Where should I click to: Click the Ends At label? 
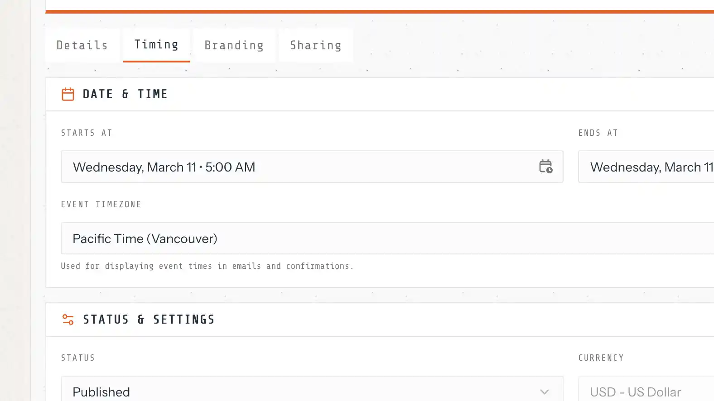pyautogui.click(x=598, y=133)
